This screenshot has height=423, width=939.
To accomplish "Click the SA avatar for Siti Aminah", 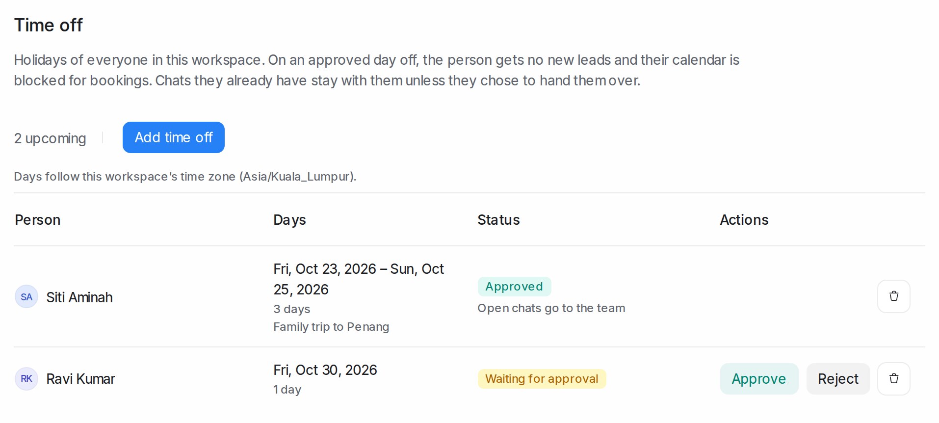I will pos(26,297).
